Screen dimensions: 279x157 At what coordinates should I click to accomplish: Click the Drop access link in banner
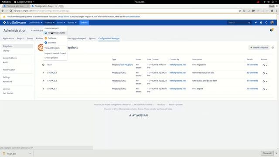tap(64, 17)
